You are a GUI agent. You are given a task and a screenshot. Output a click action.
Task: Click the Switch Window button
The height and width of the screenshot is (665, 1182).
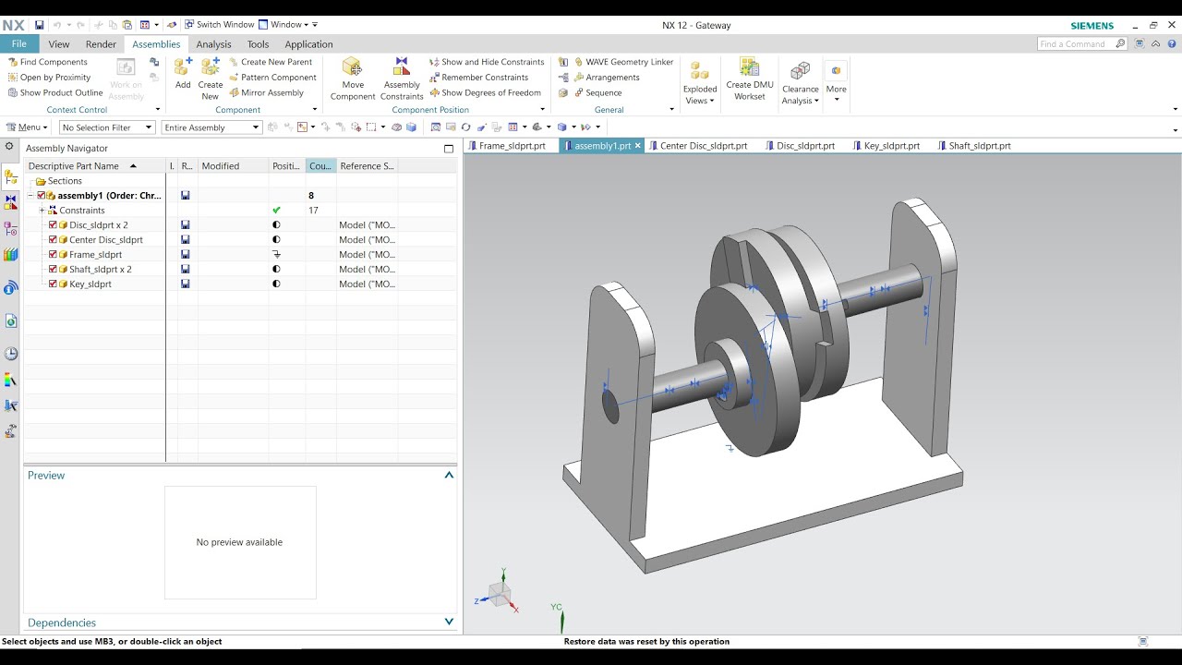point(218,25)
